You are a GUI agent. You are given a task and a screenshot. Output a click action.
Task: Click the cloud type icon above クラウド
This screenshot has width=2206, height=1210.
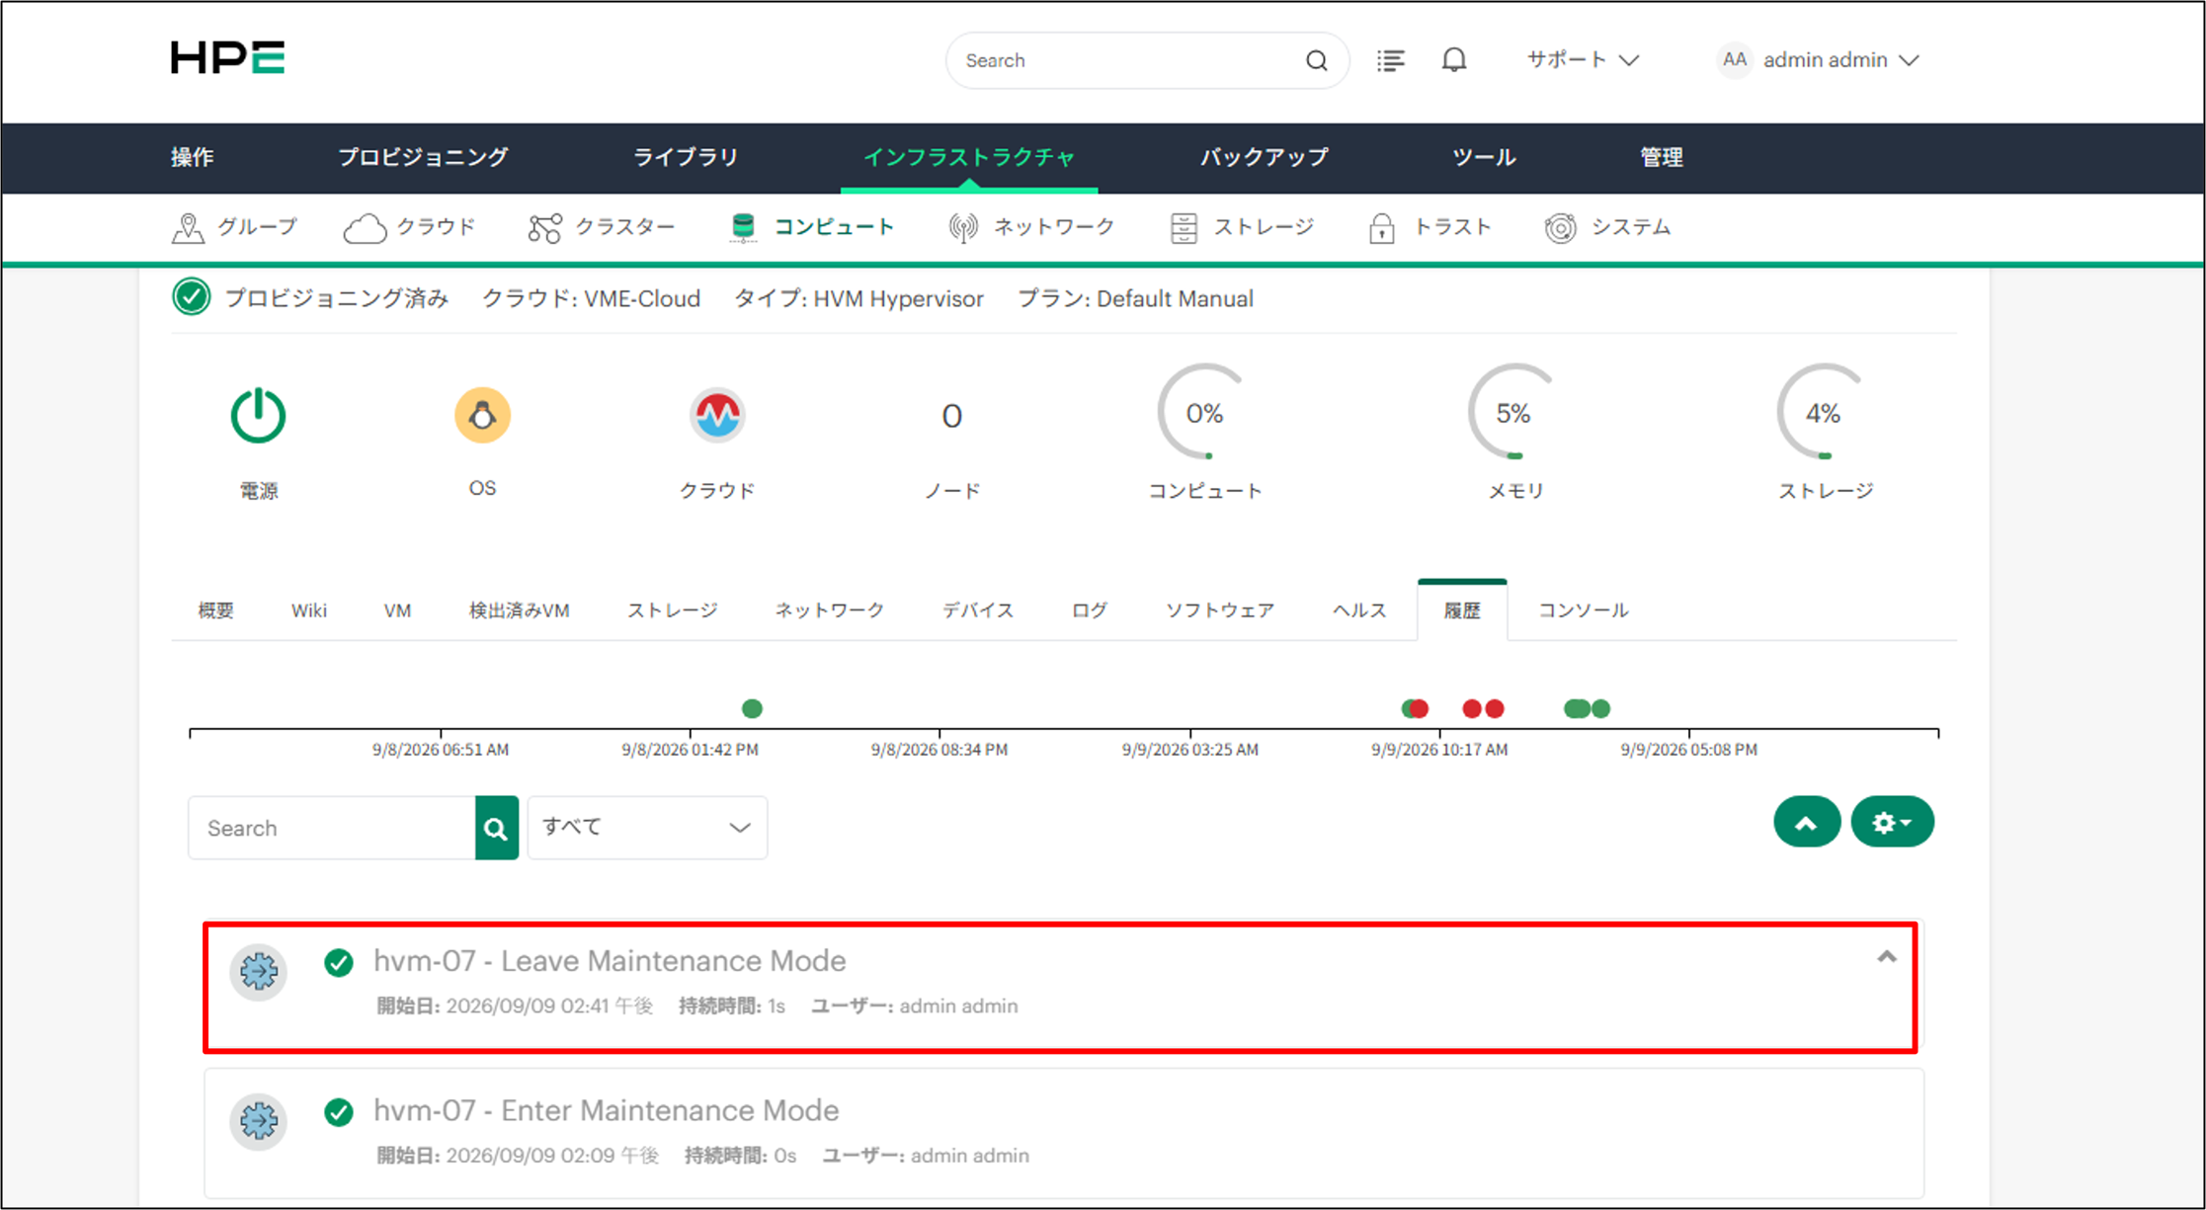pyautogui.click(x=717, y=415)
